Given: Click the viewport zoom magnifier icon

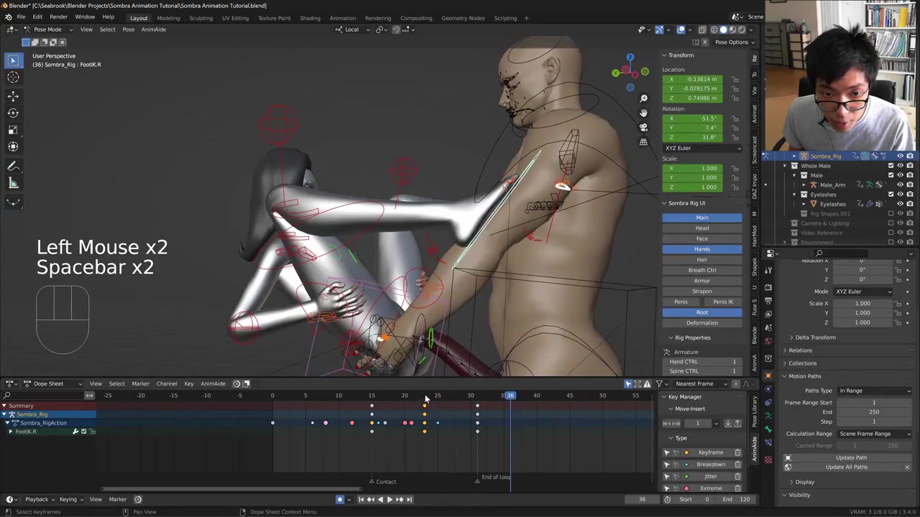Looking at the screenshot, I should point(643,98).
